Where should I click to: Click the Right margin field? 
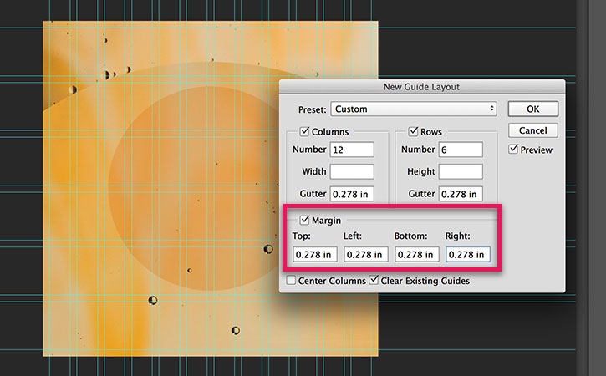pos(468,254)
